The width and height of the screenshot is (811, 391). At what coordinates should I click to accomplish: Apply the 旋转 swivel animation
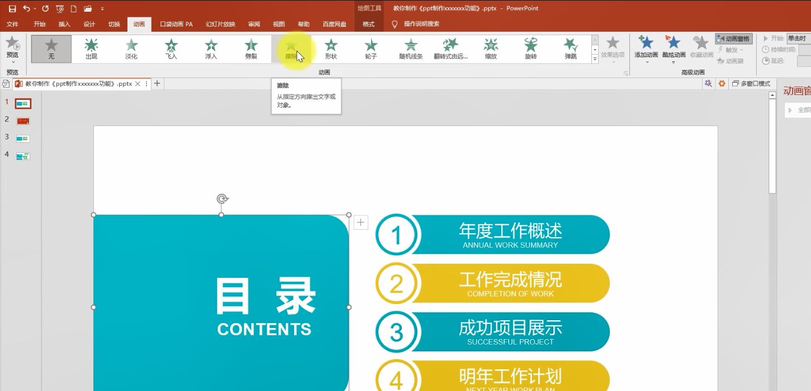point(531,49)
